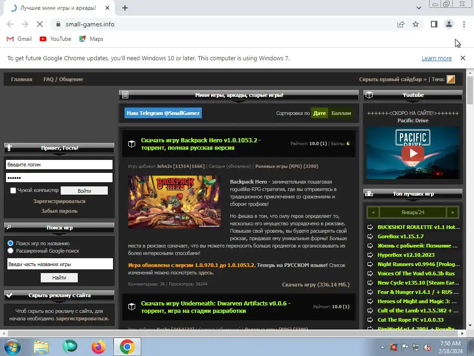
Task: Click the game name search field
Action: (x=60, y=264)
